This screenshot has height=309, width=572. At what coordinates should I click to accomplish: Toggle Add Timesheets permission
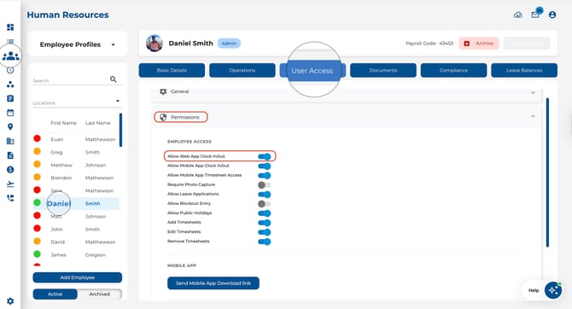(265, 223)
